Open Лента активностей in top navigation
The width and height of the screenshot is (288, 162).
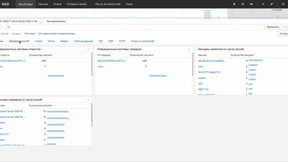pyautogui.click(x=108, y=4)
